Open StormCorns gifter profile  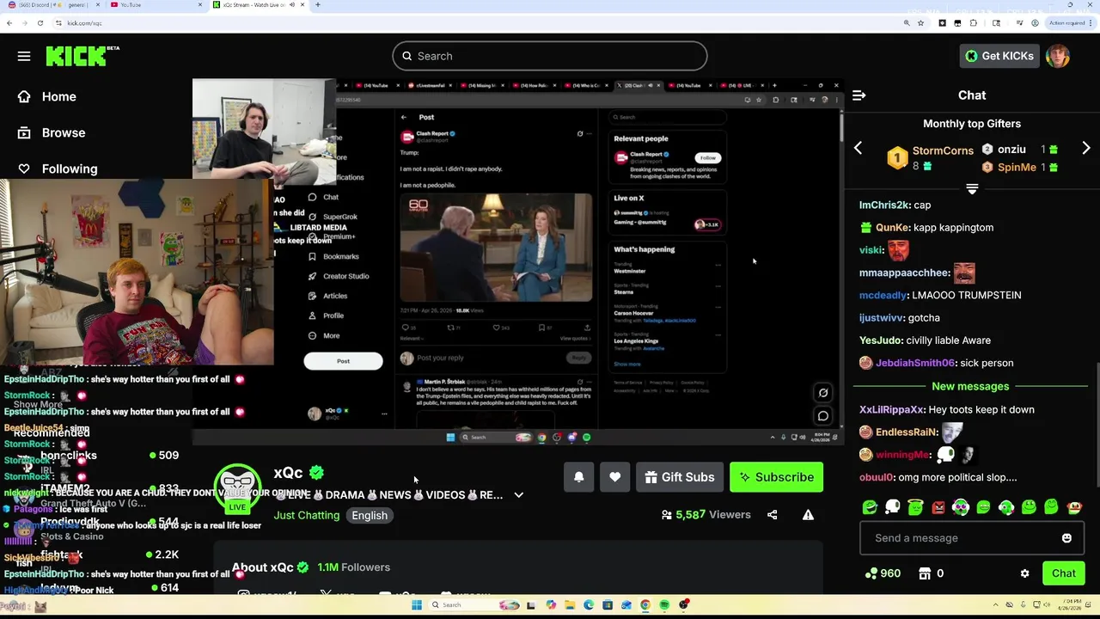coord(943,150)
